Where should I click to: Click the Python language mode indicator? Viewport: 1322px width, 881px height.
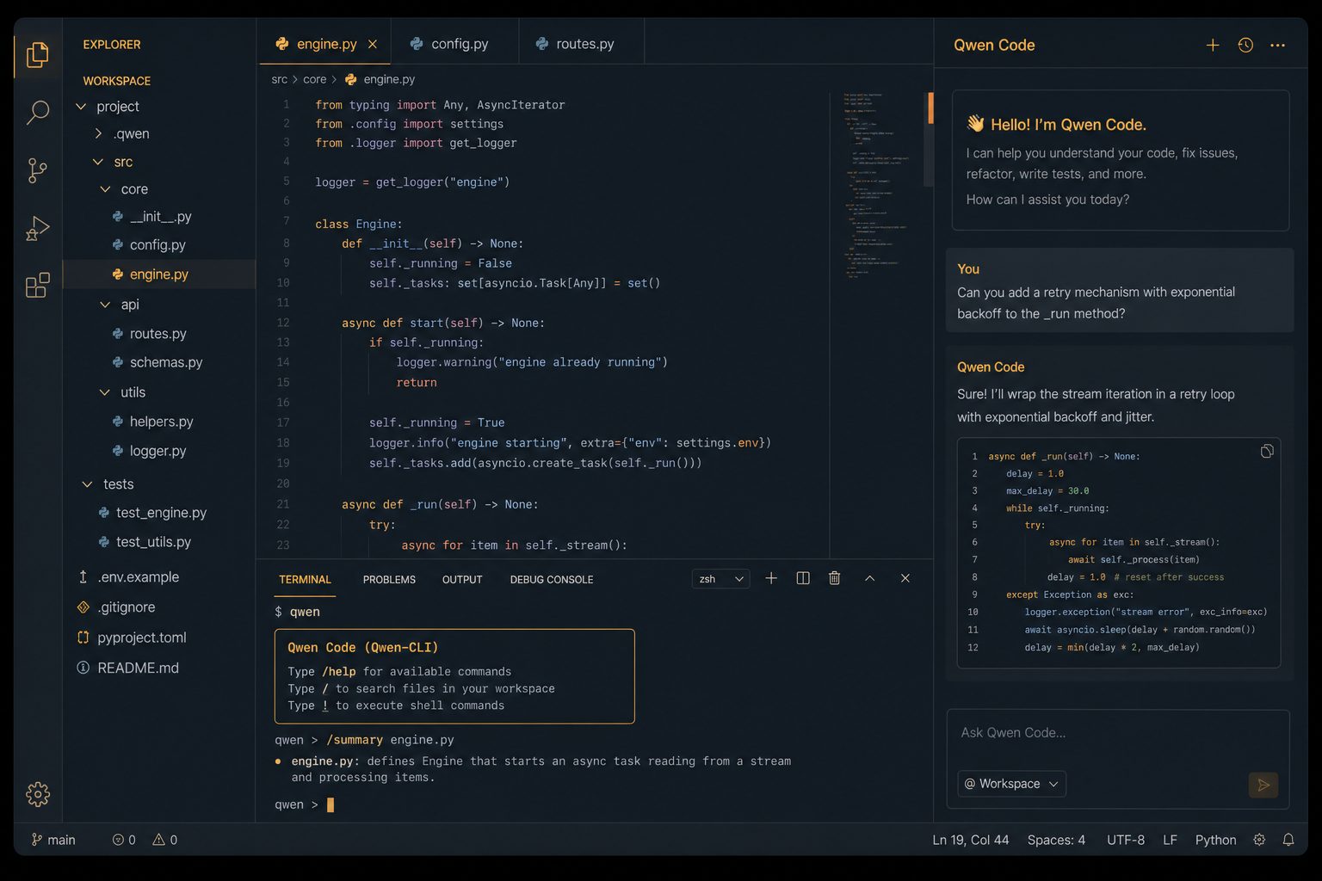[x=1215, y=840]
